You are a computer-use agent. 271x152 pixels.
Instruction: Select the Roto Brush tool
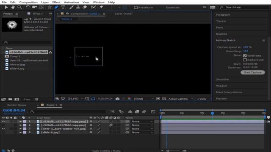(x=93, y=7)
